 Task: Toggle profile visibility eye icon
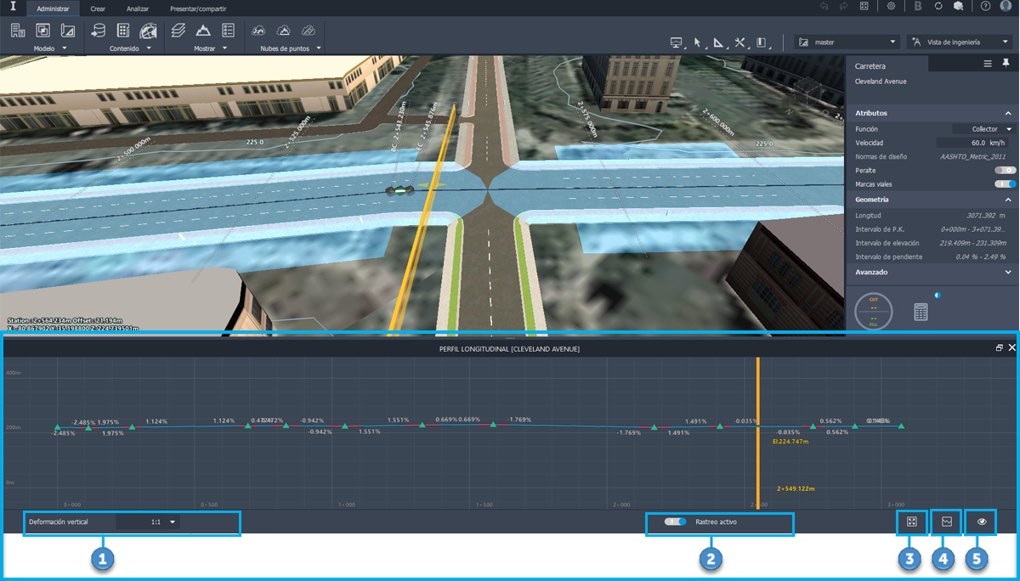coord(982,522)
